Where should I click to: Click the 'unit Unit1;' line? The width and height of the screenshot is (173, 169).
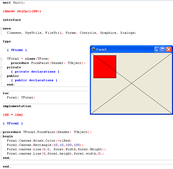tap(14, 3)
